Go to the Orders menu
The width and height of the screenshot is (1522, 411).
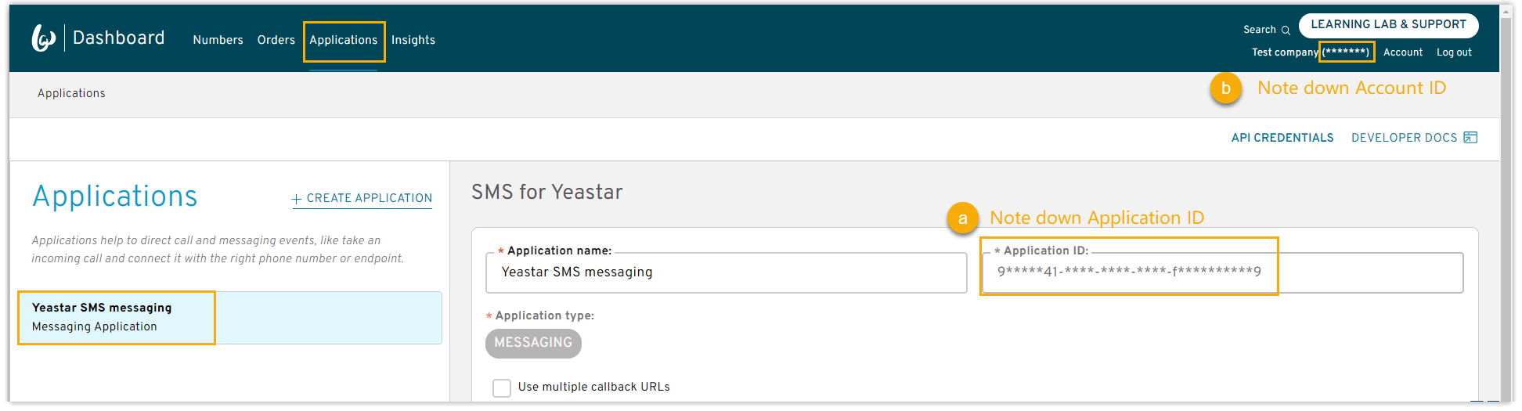point(276,40)
